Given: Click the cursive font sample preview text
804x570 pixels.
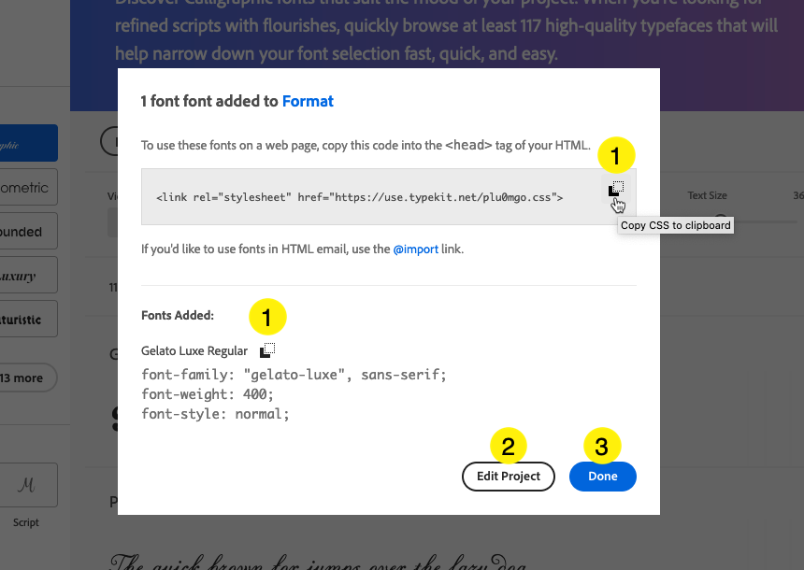Looking at the screenshot, I should [318, 562].
